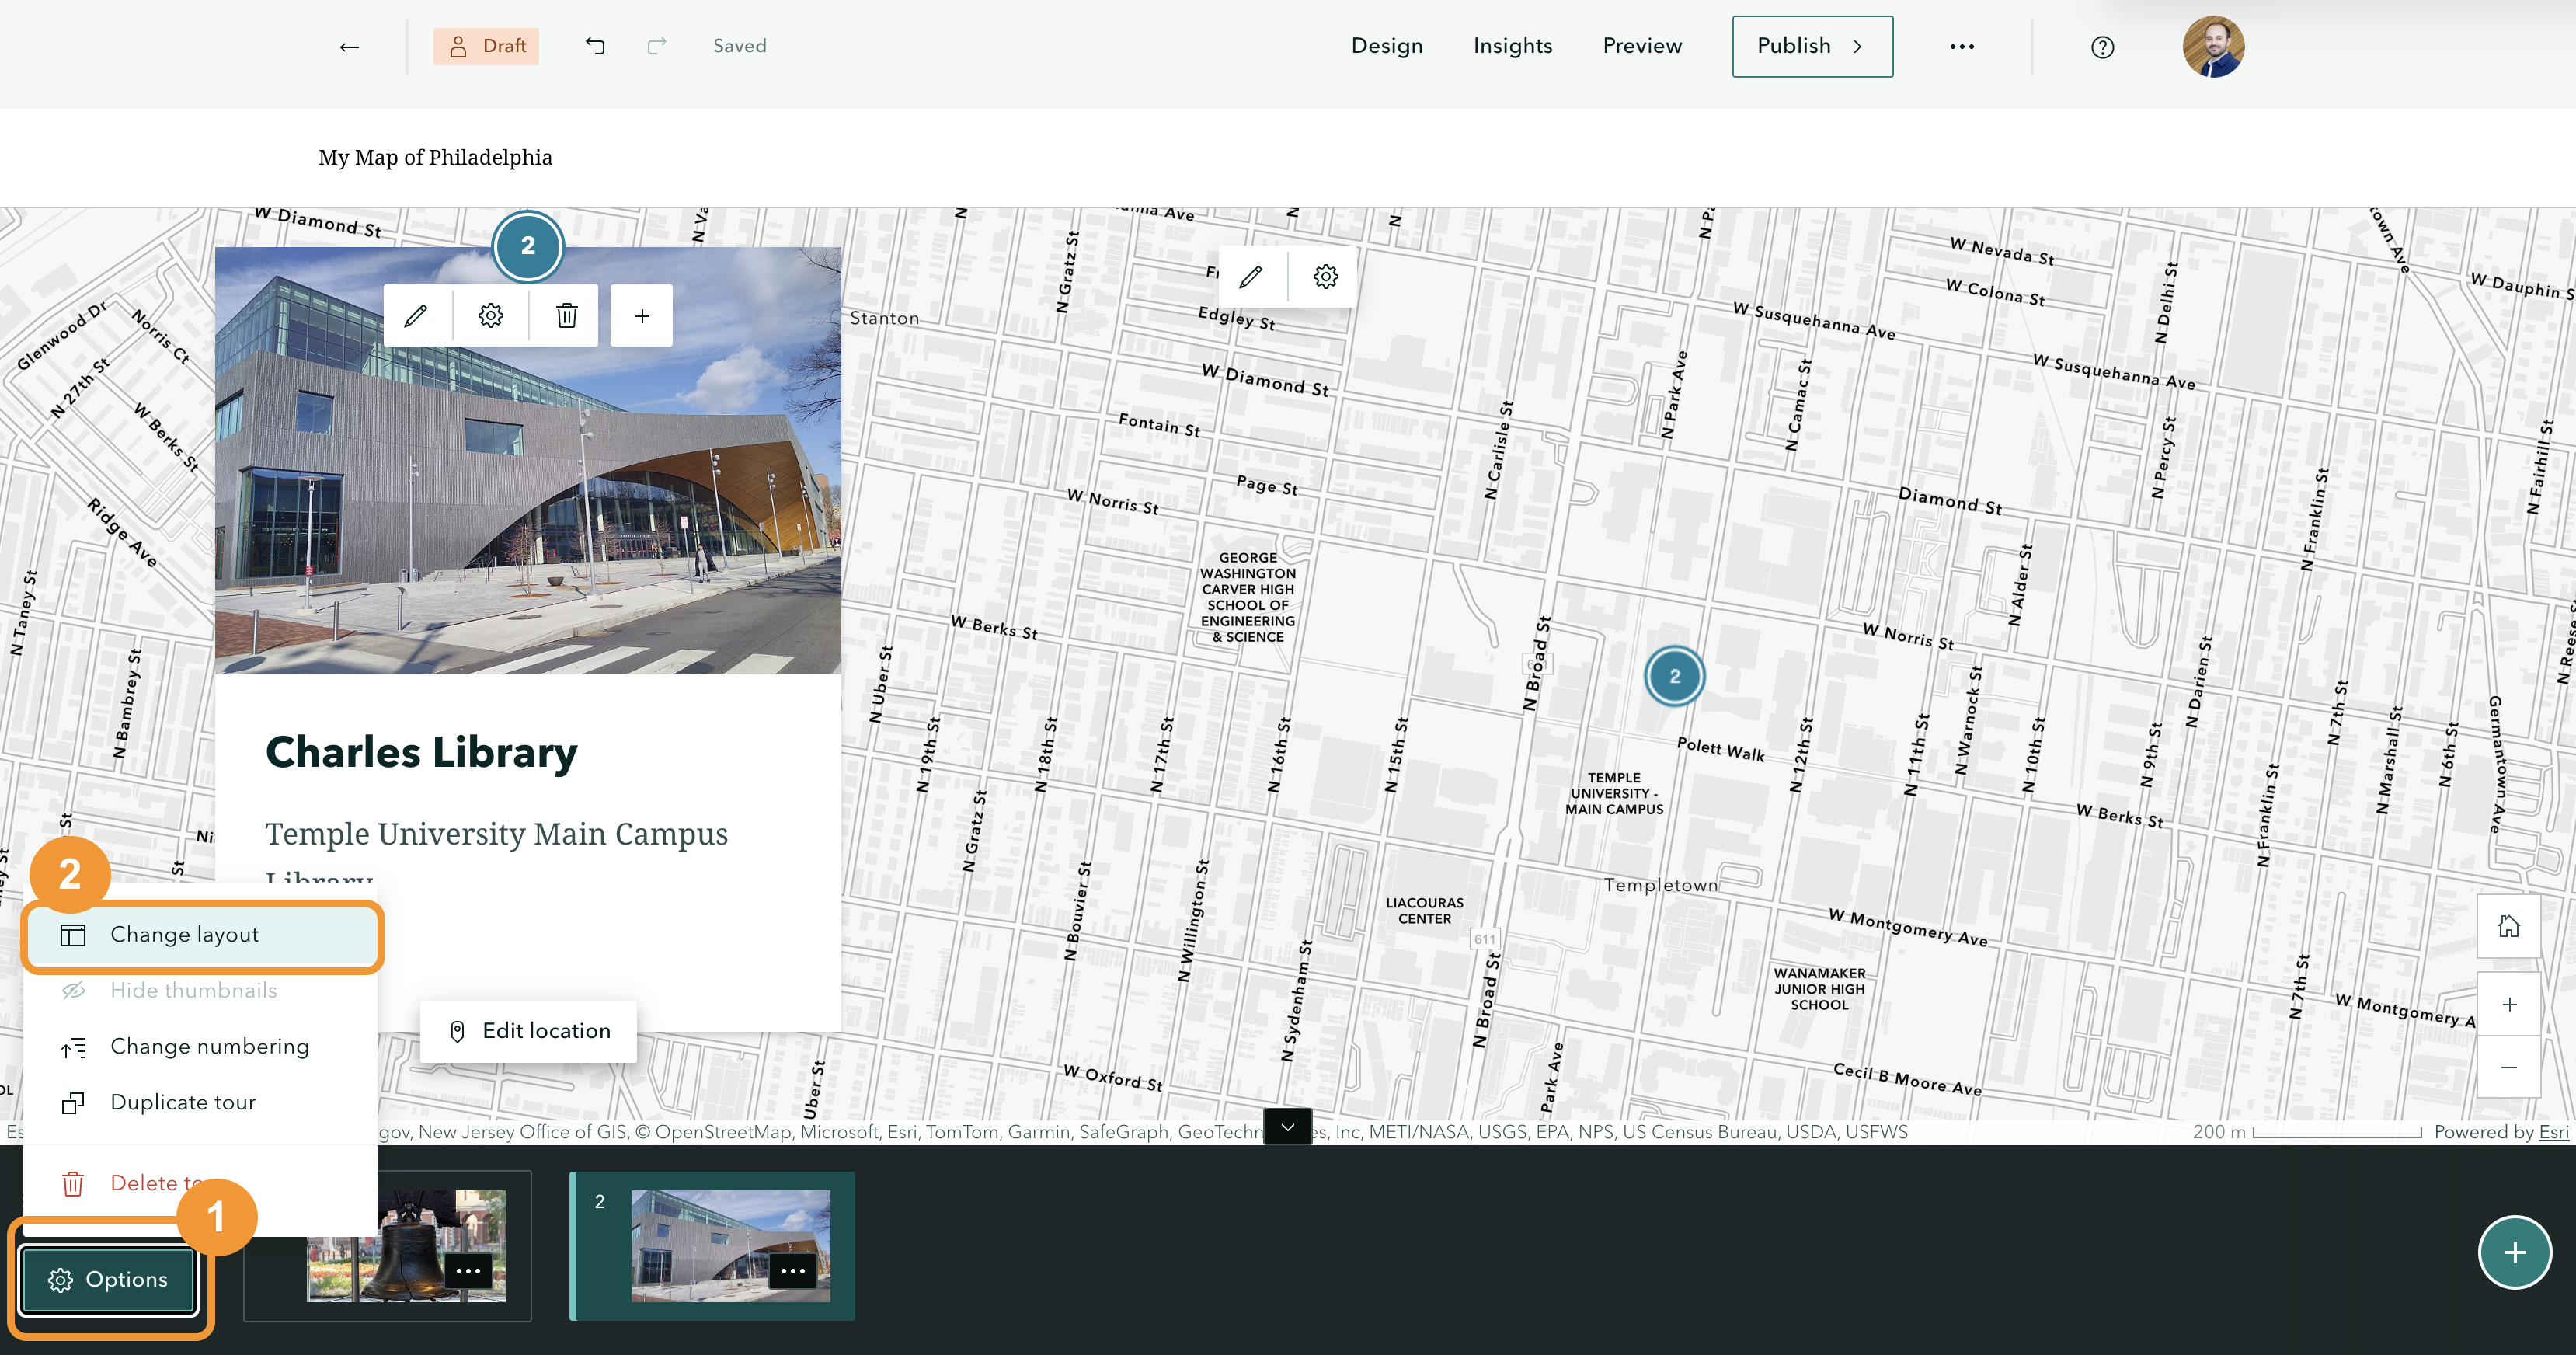Edit the Charles Library heading
This screenshot has height=1355, width=2576.
[421, 752]
